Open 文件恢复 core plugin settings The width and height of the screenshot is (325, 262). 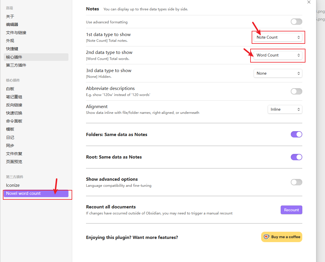(14, 154)
